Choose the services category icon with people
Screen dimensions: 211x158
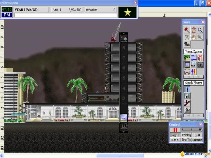[194, 65]
